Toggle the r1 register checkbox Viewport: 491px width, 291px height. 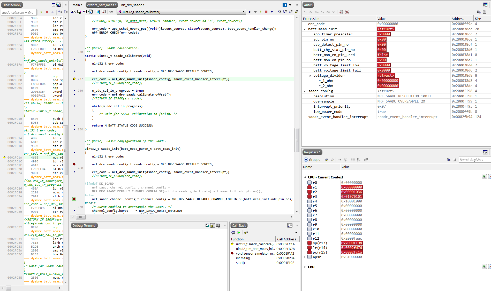[x=309, y=187]
